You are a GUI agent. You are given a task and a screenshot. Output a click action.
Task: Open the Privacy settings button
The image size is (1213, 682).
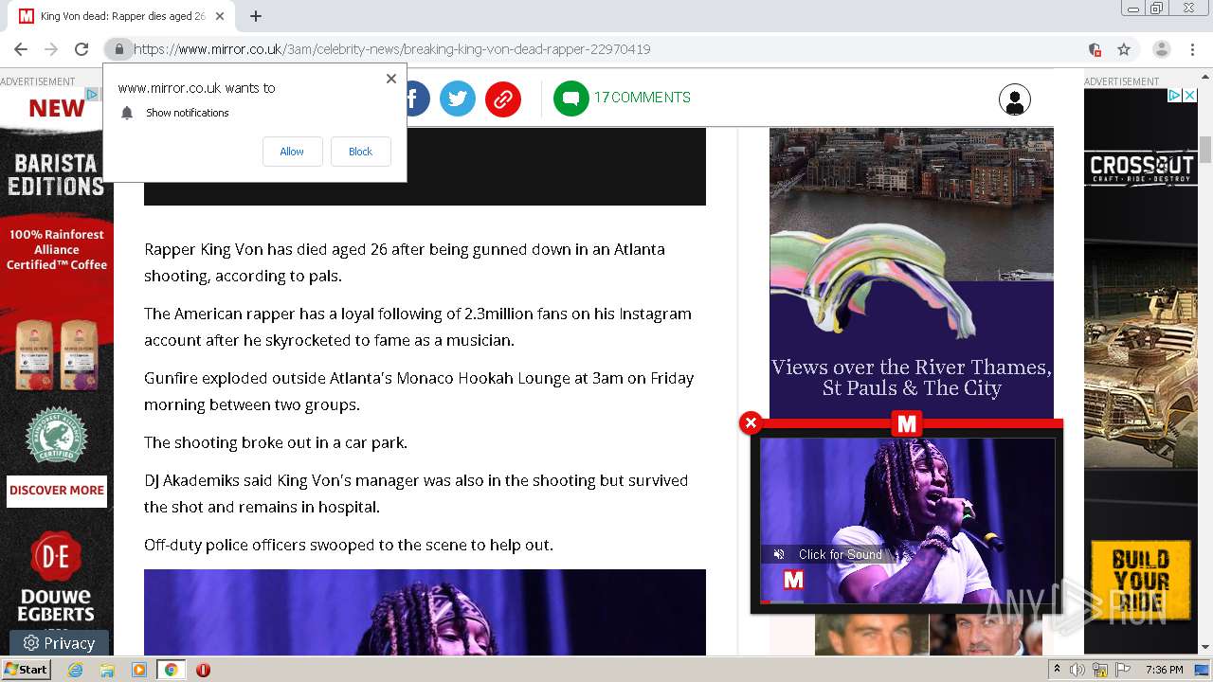(59, 643)
